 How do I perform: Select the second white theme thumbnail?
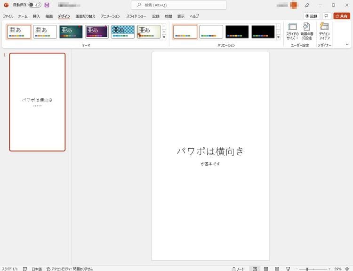click(45, 32)
